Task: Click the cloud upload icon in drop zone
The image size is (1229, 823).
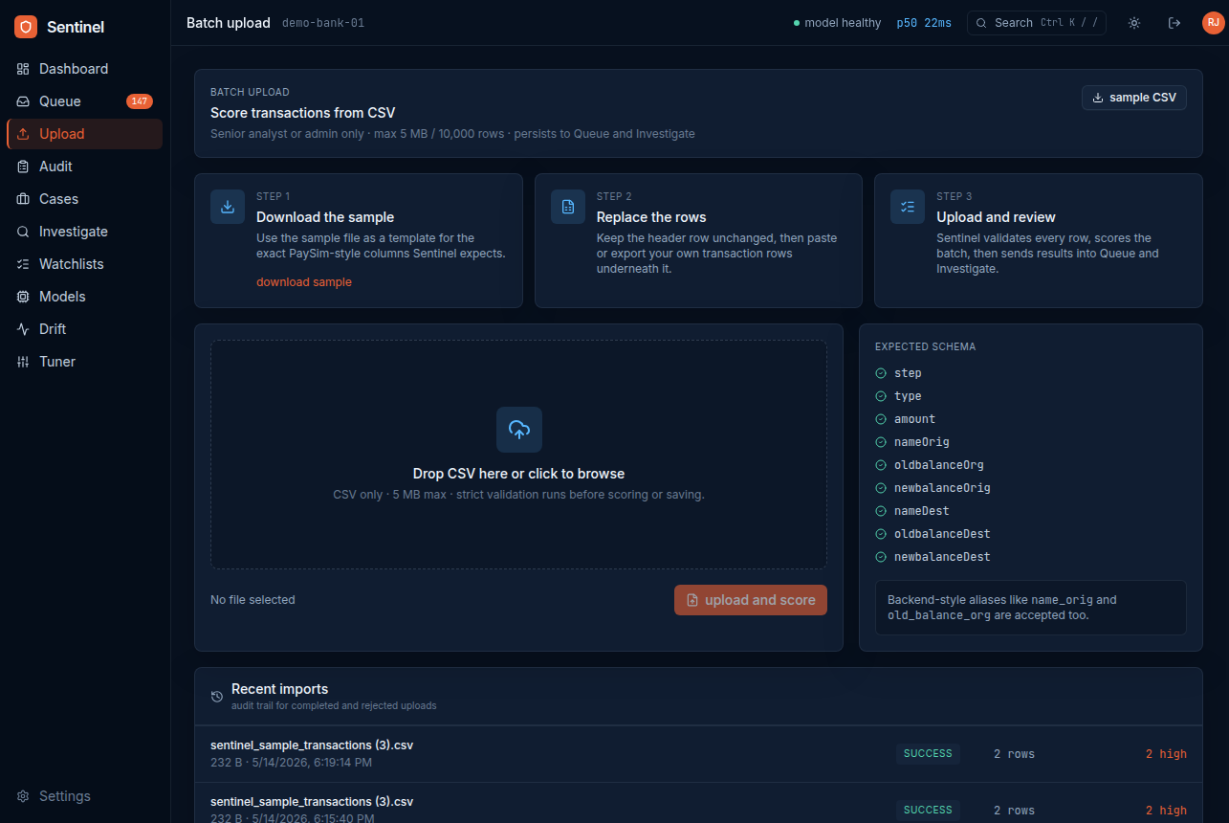Action: [519, 430]
